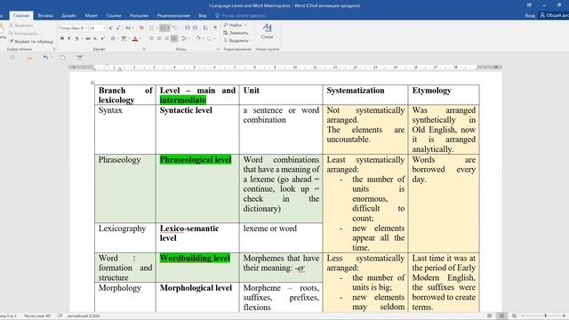Viewport: 569px width, 320px height.
Task: Click Вход (Sign in) link
Action: (530, 16)
